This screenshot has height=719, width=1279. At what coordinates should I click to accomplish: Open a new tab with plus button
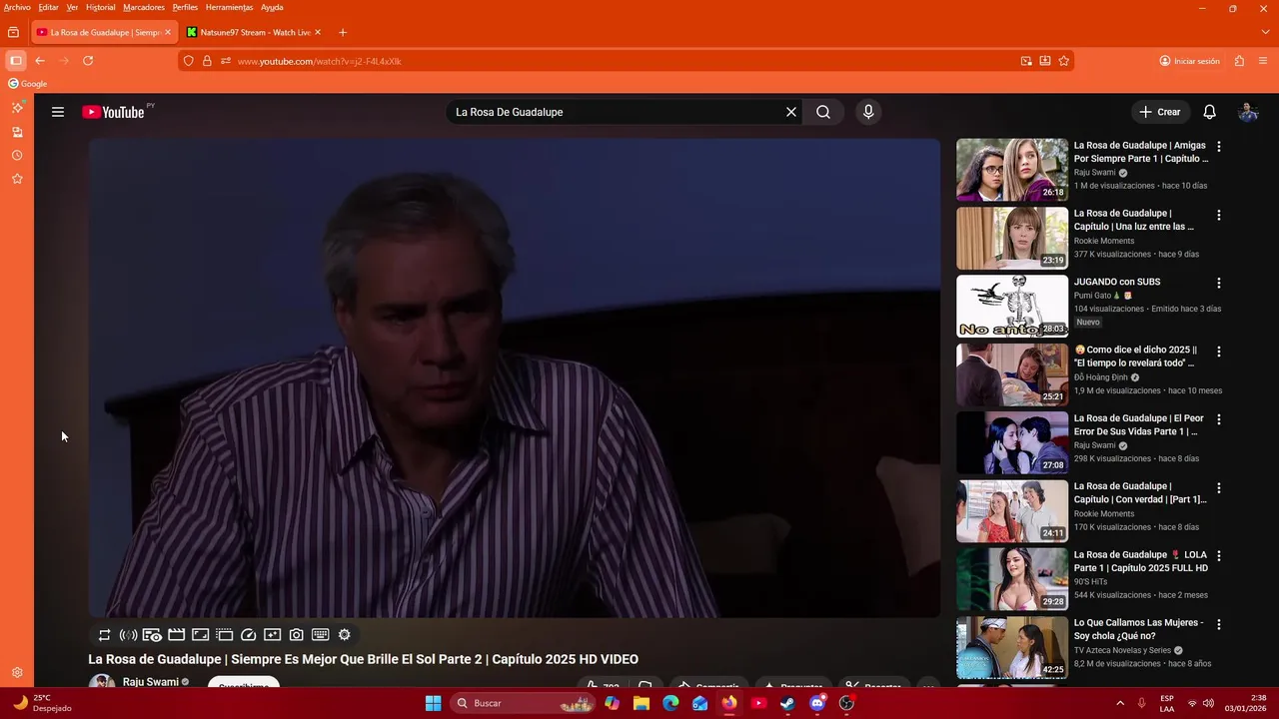(x=343, y=32)
